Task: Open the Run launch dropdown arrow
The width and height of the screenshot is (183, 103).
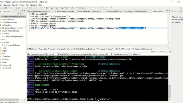Action: pos(49,8)
